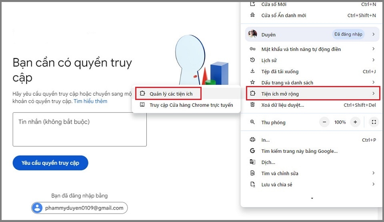Click the puzzle icon beside Quản lý các tiện ích
Viewport: 384px width, 222px height.
click(142, 93)
